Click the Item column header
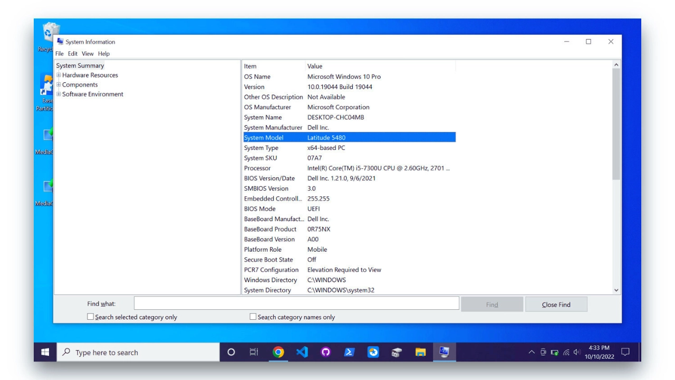 tap(274, 66)
